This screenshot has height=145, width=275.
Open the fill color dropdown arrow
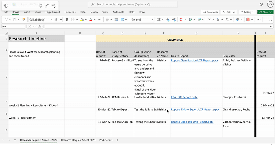click(x=86, y=20)
